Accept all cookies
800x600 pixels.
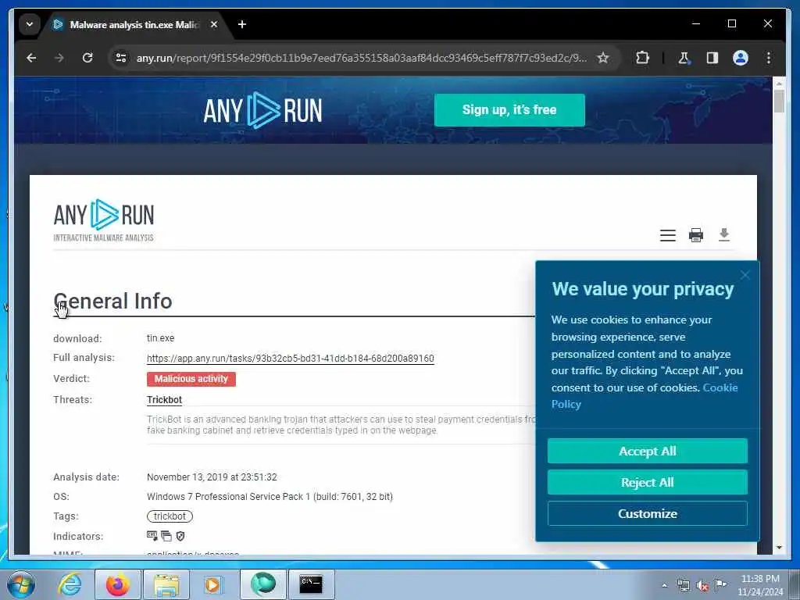point(648,451)
